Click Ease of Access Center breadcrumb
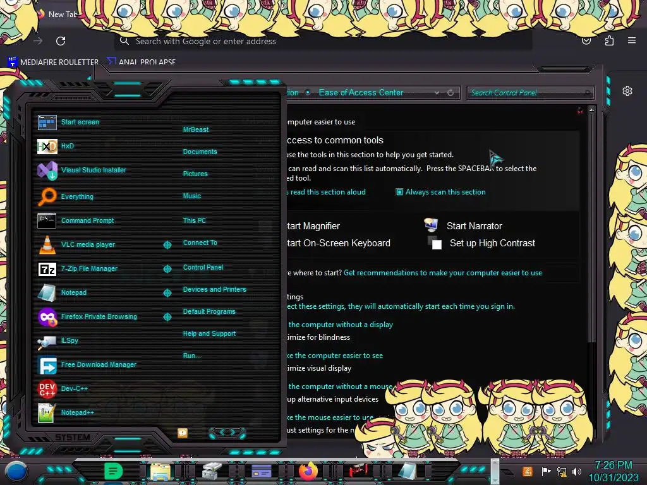This screenshot has width=647, height=485. [x=361, y=93]
